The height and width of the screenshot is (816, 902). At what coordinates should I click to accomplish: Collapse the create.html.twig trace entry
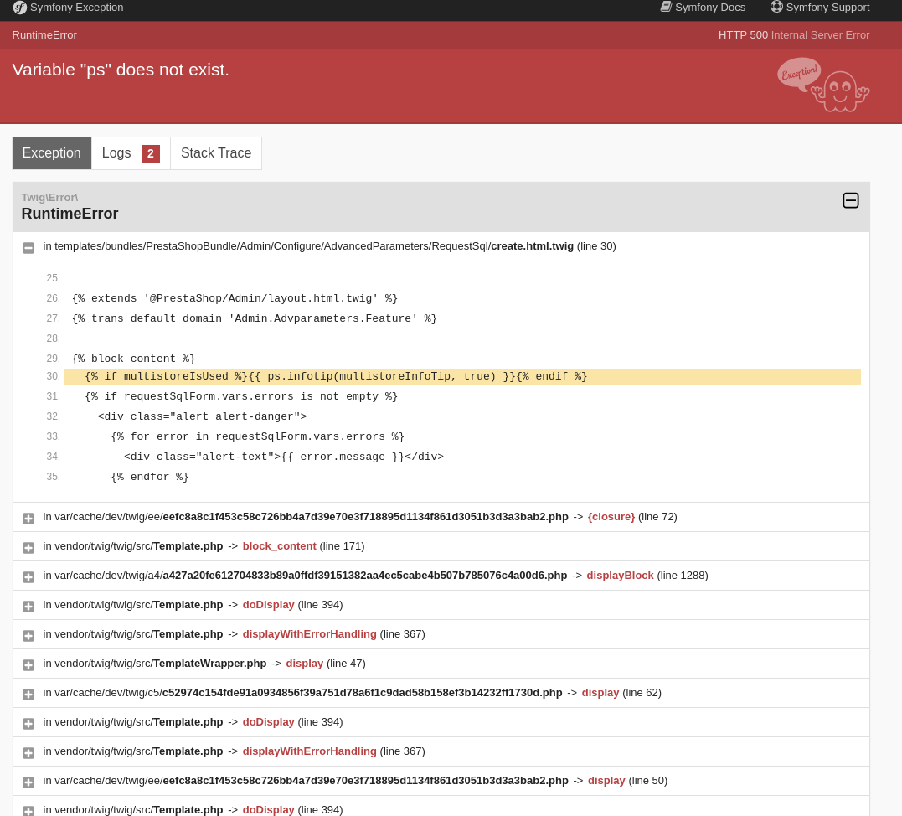click(28, 248)
